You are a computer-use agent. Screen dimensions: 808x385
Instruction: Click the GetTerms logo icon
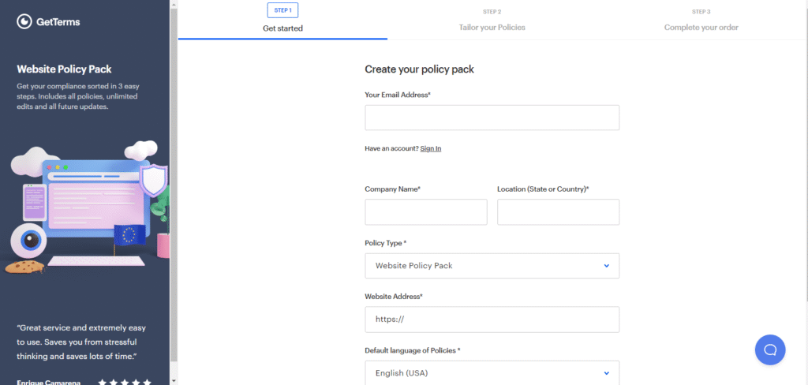click(x=24, y=22)
